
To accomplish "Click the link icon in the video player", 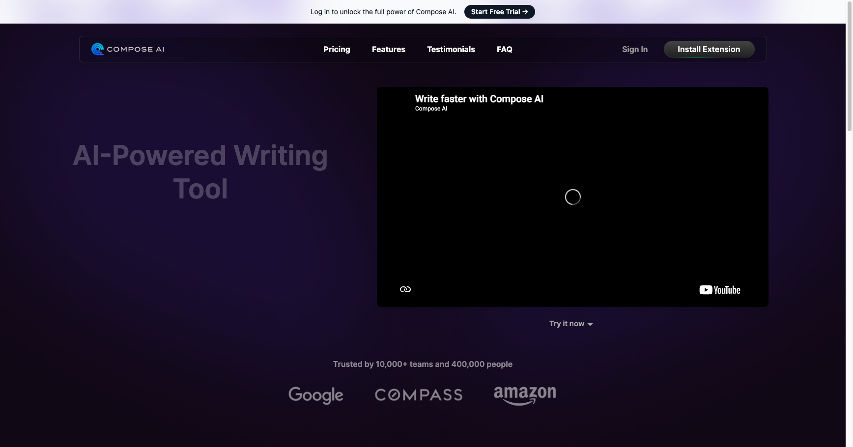I will click(405, 289).
